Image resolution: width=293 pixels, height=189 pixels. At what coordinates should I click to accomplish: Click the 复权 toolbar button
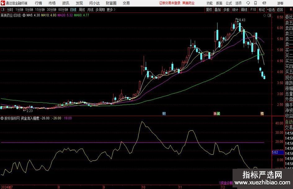[209, 10]
